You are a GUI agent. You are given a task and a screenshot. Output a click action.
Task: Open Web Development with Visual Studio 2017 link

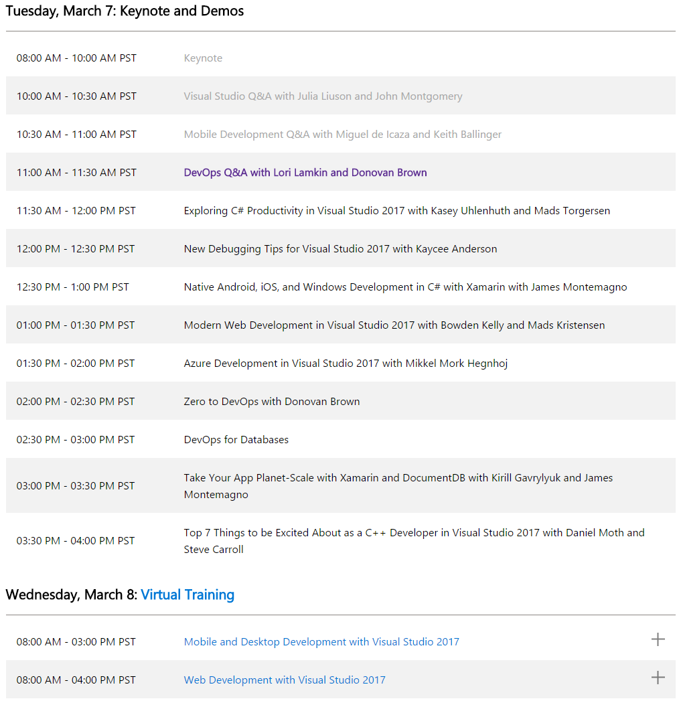(x=285, y=680)
